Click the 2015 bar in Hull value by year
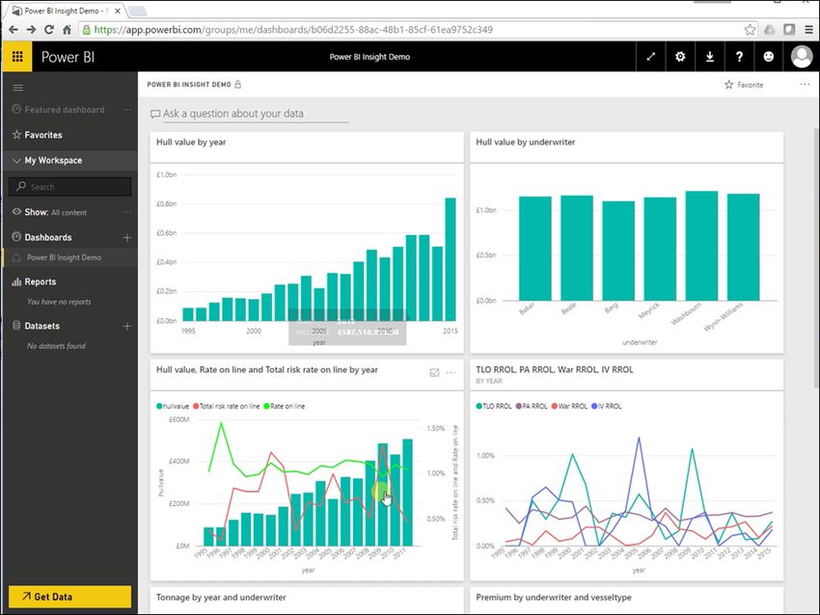Screen dimensions: 820x615 451,259
